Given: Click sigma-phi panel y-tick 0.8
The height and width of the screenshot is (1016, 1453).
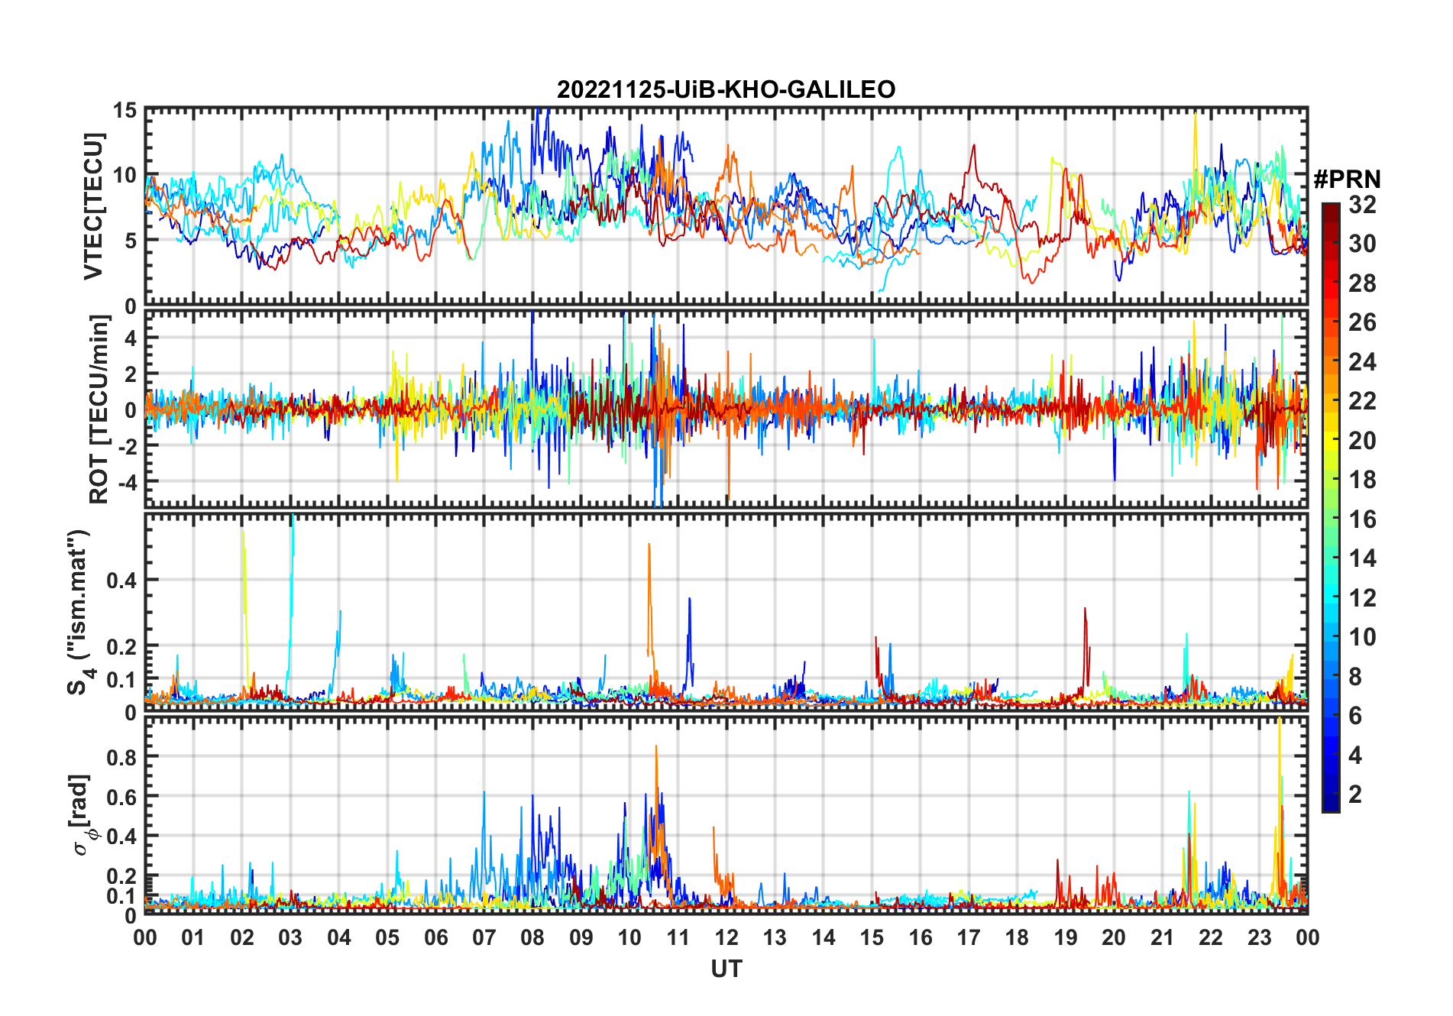Looking at the screenshot, I should pos(121,757).
